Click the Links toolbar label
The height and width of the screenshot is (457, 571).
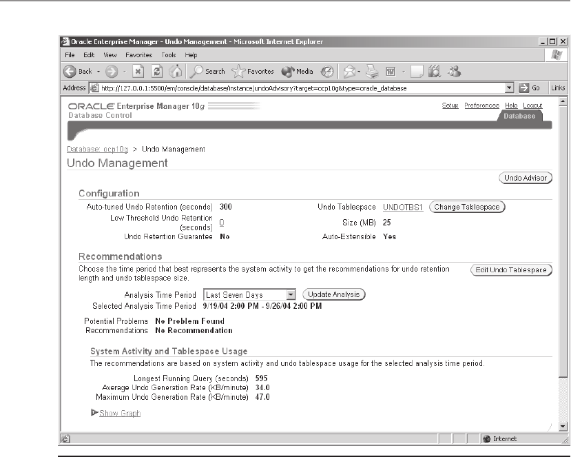(557, 88)
